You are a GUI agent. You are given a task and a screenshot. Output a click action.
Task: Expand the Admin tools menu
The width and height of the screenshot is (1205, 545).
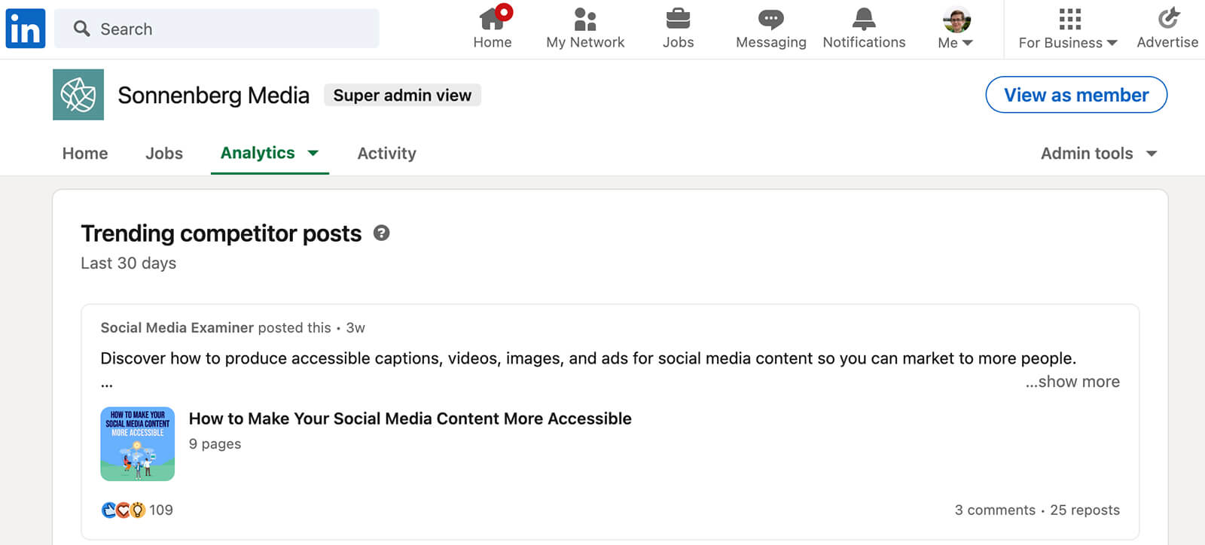tap(1099, 153)
